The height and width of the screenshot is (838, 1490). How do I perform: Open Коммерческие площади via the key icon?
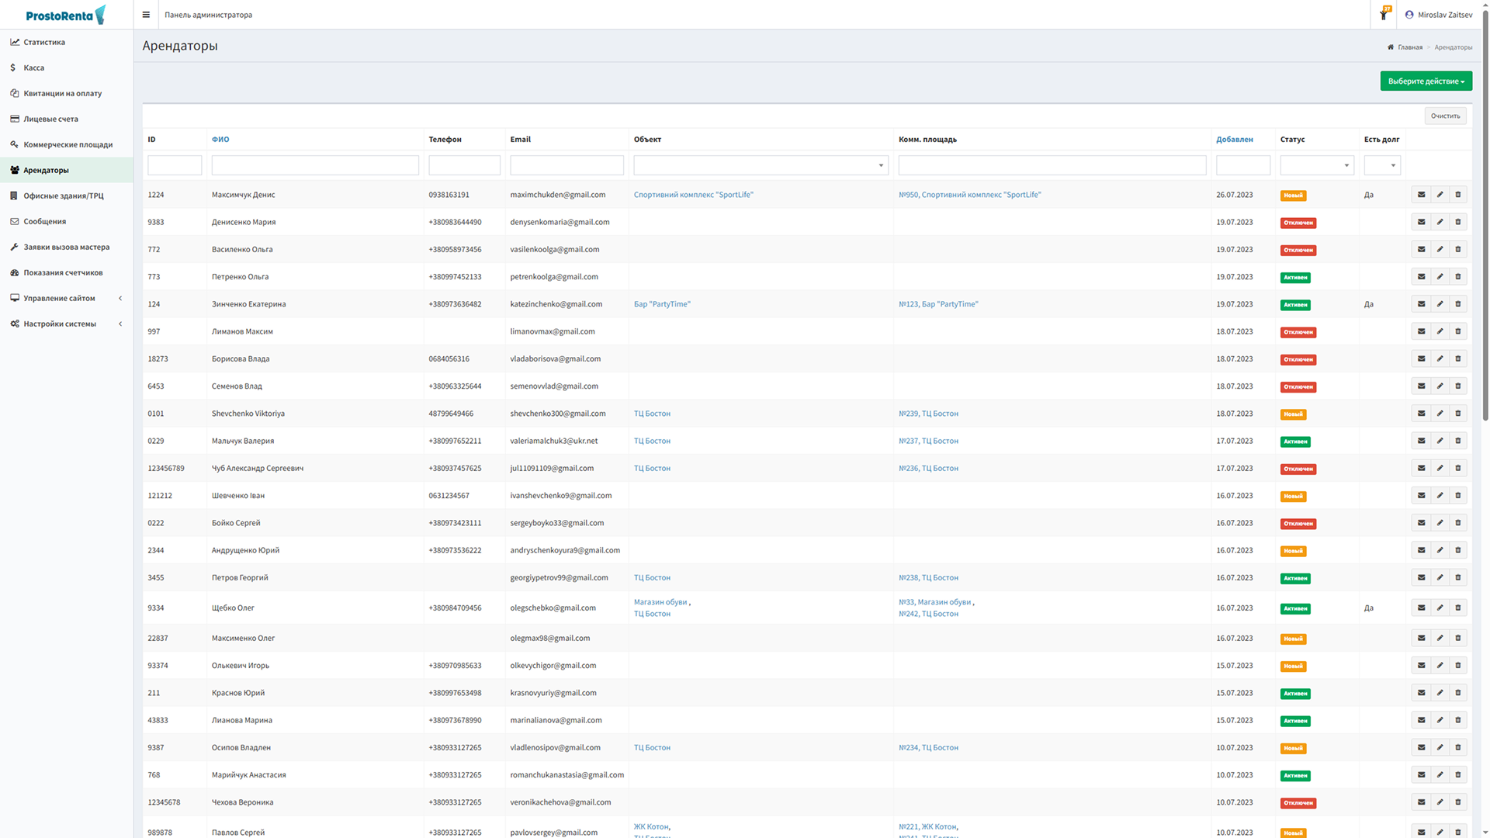coord(14,144)
